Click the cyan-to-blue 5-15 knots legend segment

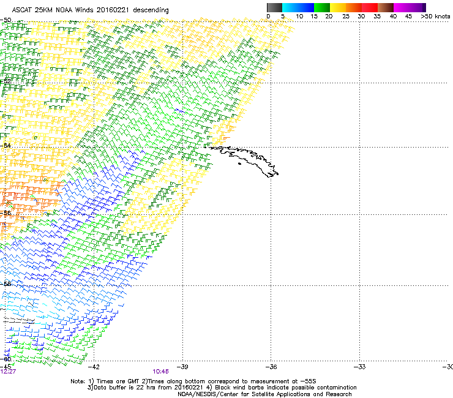pos(298,7)
